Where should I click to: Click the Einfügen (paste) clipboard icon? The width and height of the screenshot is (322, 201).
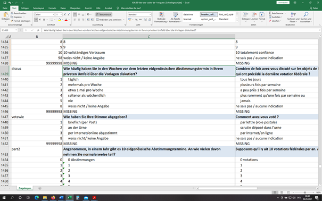pyautogui.click(x=5, y=15)
